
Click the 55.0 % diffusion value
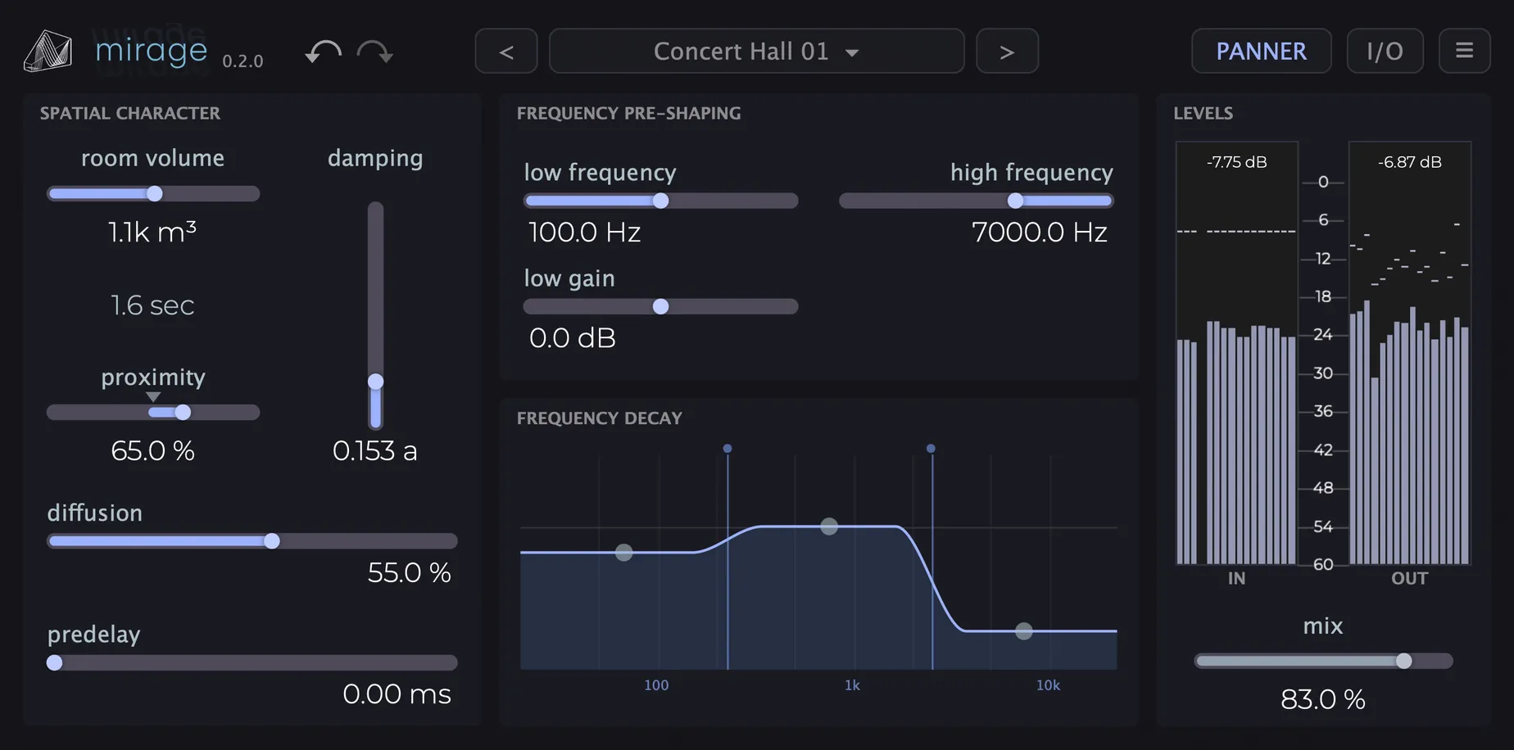[x=409, y=572]
